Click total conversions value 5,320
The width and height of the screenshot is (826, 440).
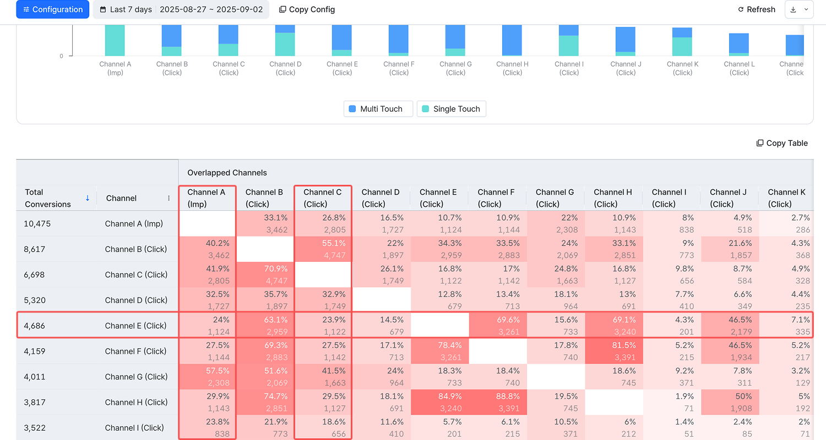tap(34, 300)
